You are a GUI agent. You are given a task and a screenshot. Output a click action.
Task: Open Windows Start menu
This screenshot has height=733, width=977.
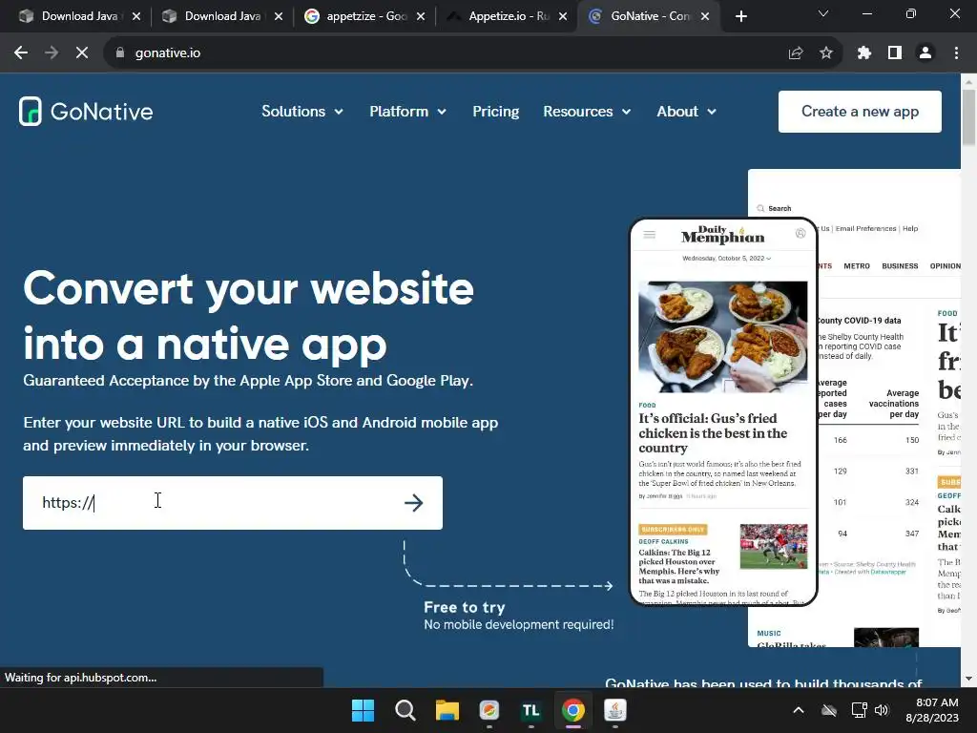pyautogui.click(x=363, y=710)
